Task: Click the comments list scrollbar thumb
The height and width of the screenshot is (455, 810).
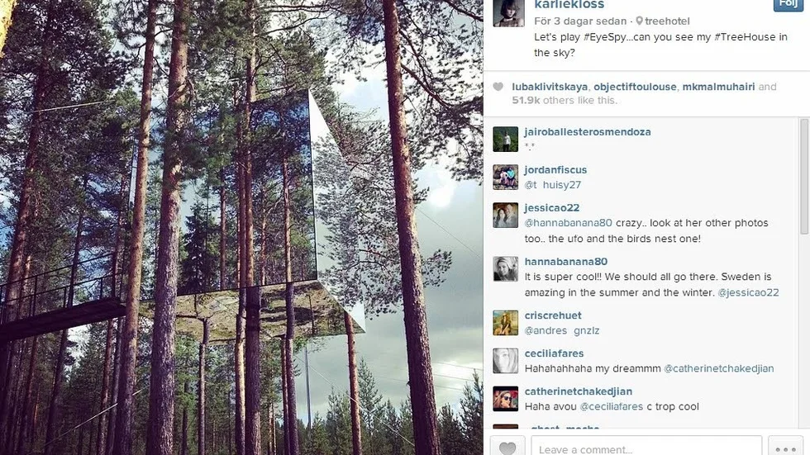Action: coord(803,177)
